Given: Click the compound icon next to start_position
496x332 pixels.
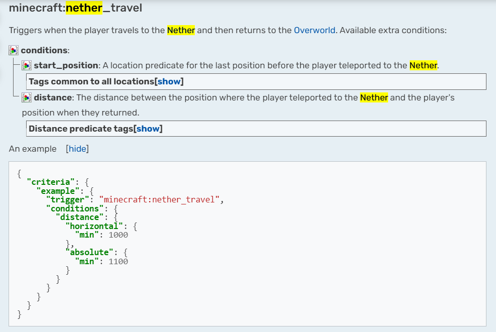Looking at the screenshot, I should (x=27, y=65).
